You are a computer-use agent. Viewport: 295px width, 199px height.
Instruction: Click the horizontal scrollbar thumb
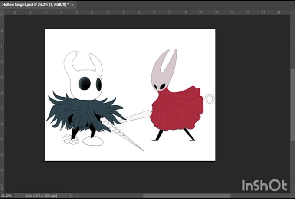tap(187, 196)
